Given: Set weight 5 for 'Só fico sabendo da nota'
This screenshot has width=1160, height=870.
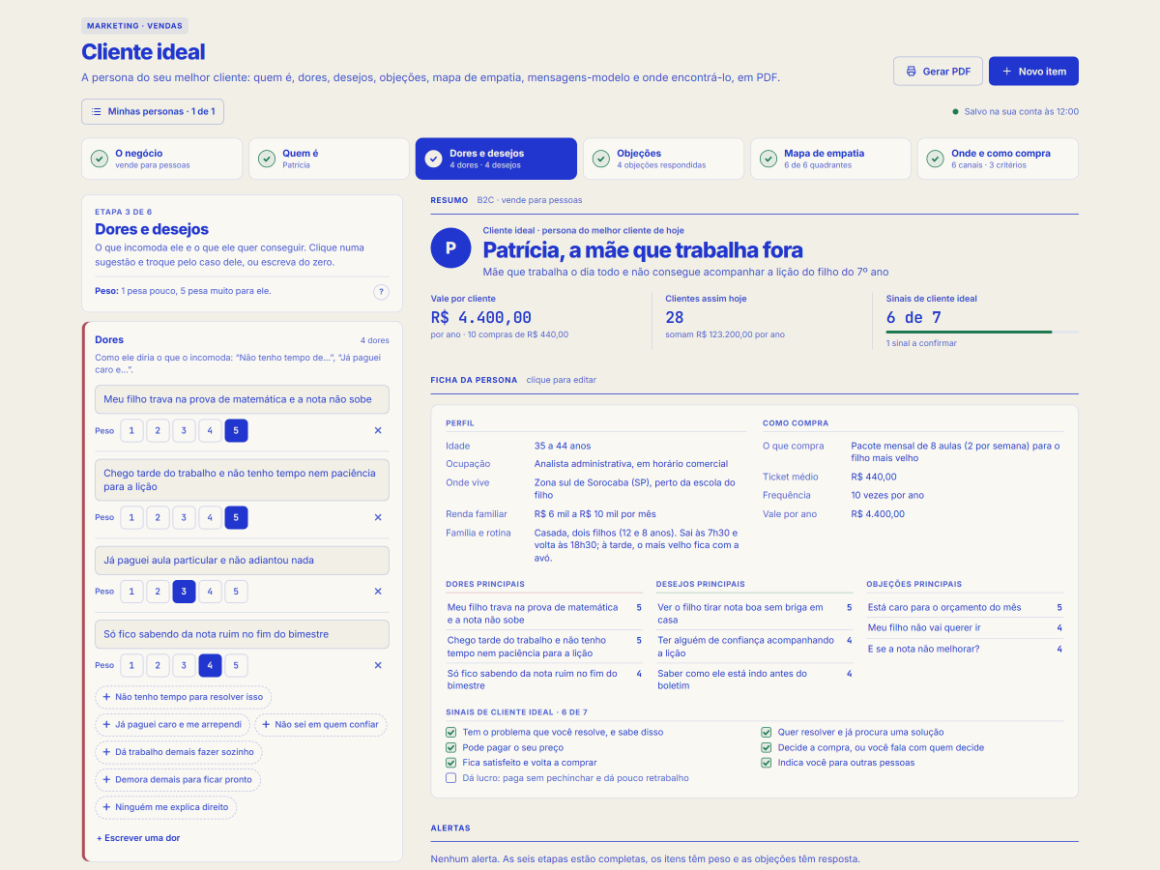Looking at the screenshot, I should click(x=237, y=665).
